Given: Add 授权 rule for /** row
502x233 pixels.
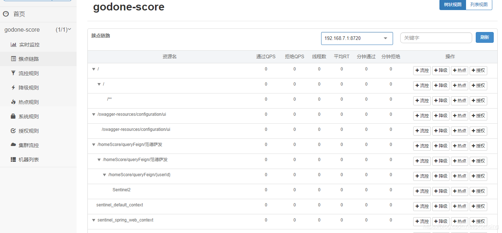Looking at the screenshot, I should coord(478,101).
